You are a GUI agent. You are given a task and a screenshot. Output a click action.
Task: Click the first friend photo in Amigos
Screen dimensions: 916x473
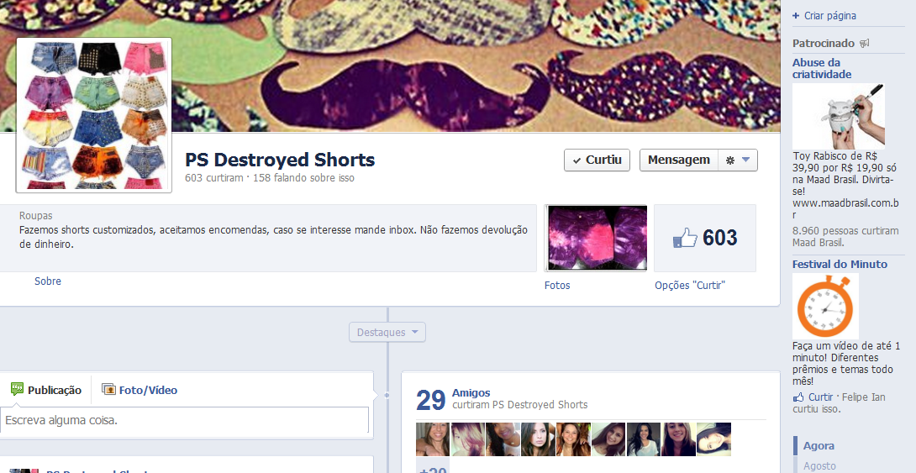[433, 439]
